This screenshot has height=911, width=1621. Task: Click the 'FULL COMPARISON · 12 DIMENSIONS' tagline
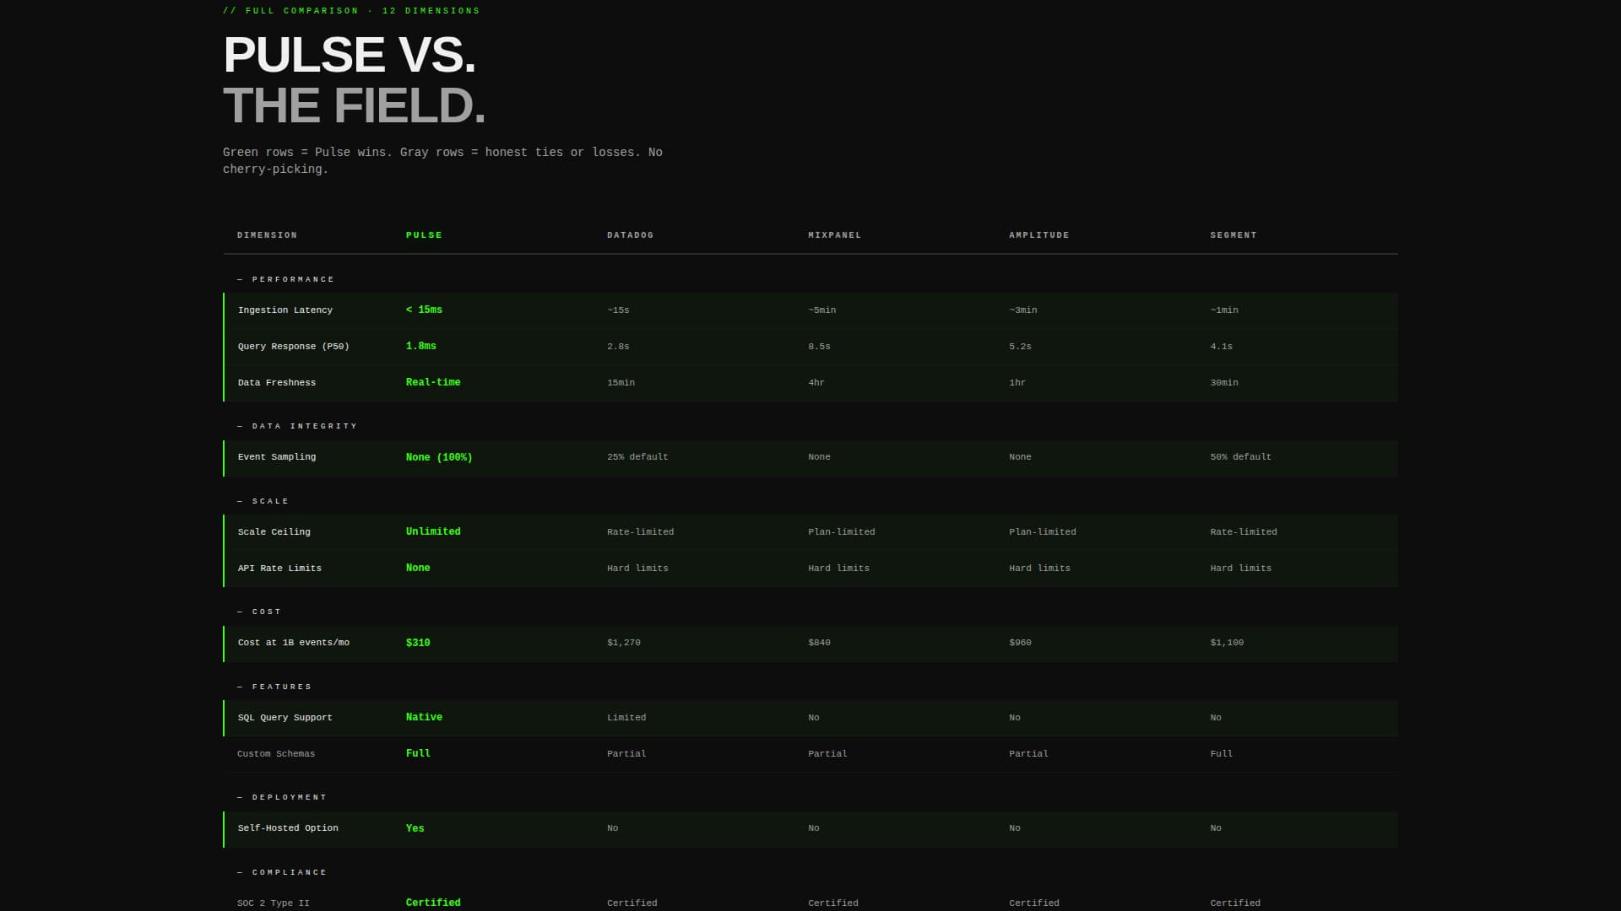point(351,11)
